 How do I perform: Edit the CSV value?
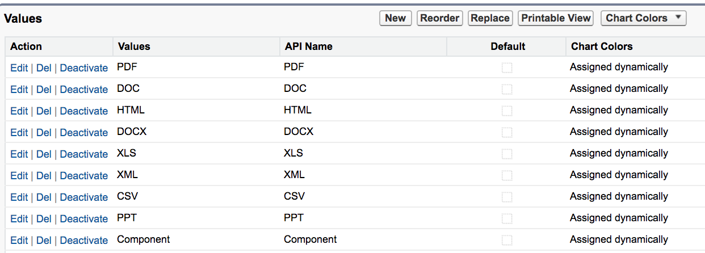tap(19, 197)
